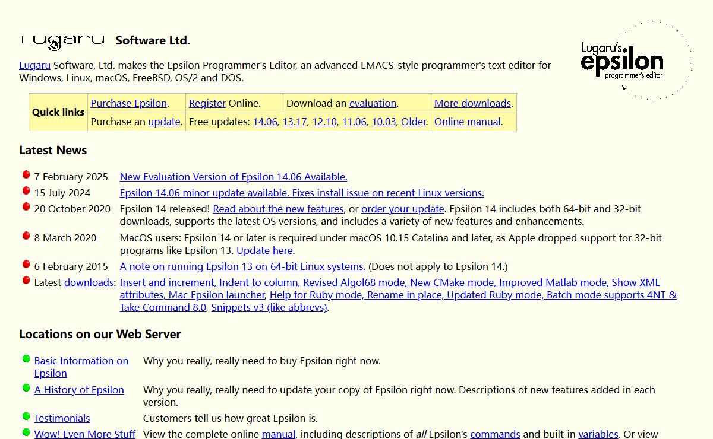713x439 pixels.
Task: Open the Lugaru link in intro paragraph
Action: pos(34,65)
